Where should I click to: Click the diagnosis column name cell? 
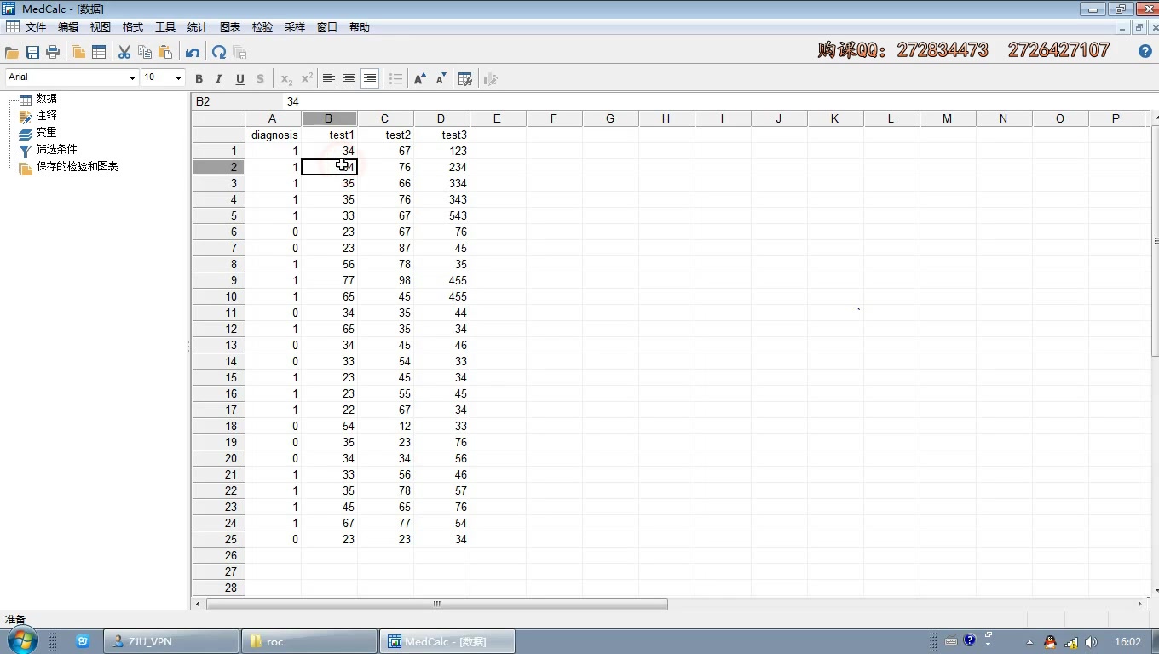(274, 135)
